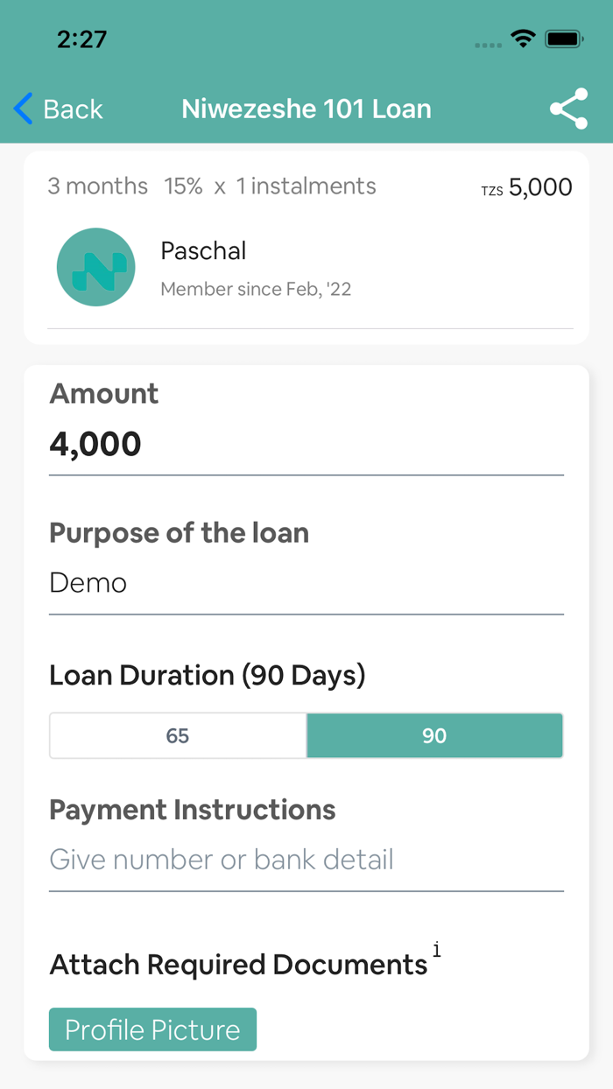
Task: Tap the Payment Instructions input field
Action: [x=306, y=860]
